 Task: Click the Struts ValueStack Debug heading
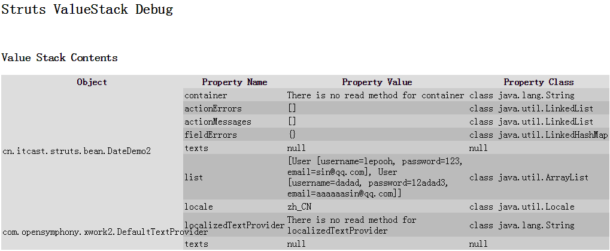point(87,10)
